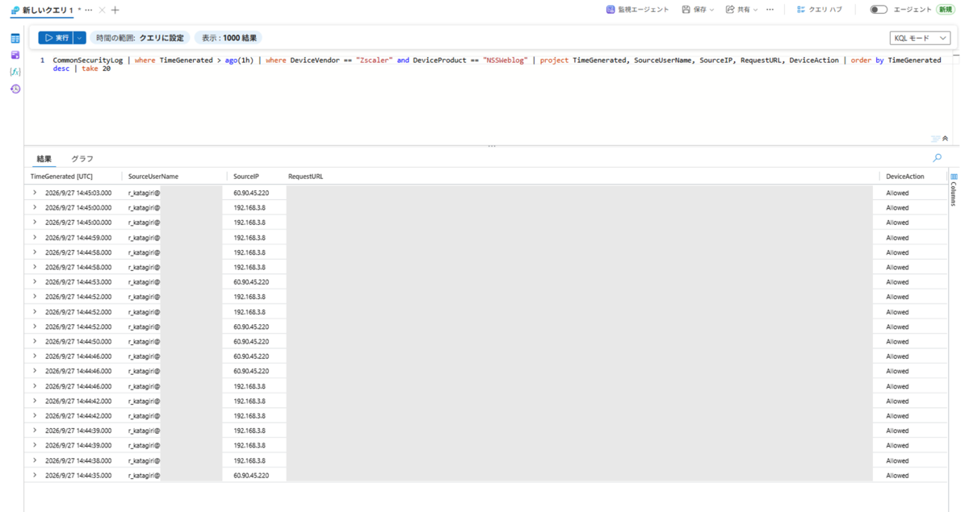Open the Tables sidebar panel icon
This screenshot has width=969, height=512.
15,39
